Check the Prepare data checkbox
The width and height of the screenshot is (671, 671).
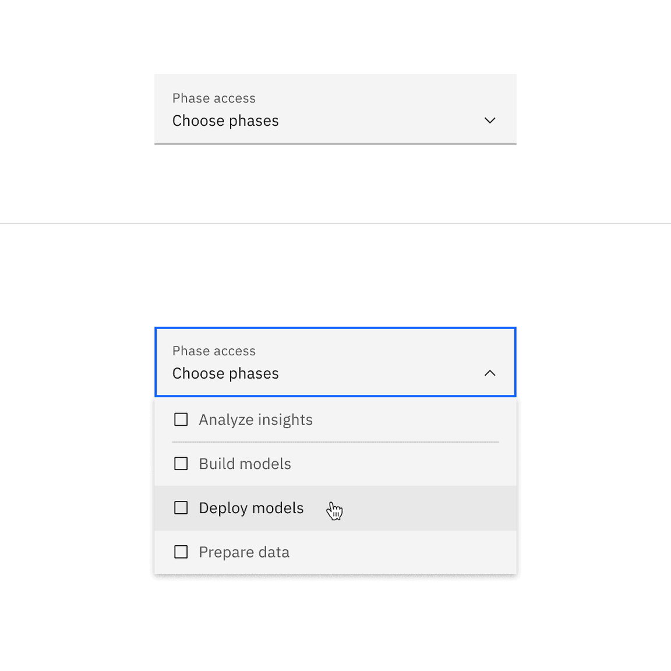pos(181,552)
